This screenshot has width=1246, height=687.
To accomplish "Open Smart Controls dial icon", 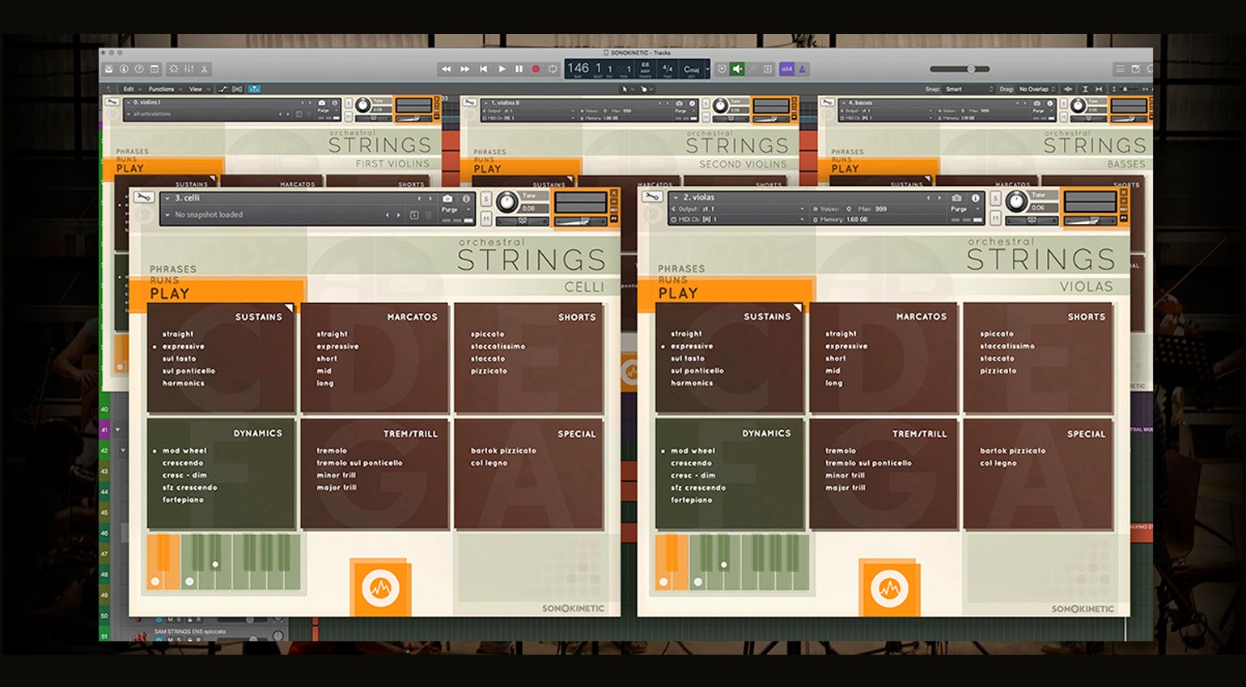I will click(x=173, y=70).
